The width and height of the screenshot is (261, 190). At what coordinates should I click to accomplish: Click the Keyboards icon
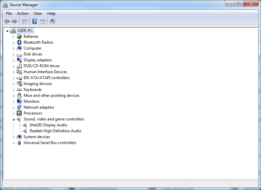click(19, 90)
